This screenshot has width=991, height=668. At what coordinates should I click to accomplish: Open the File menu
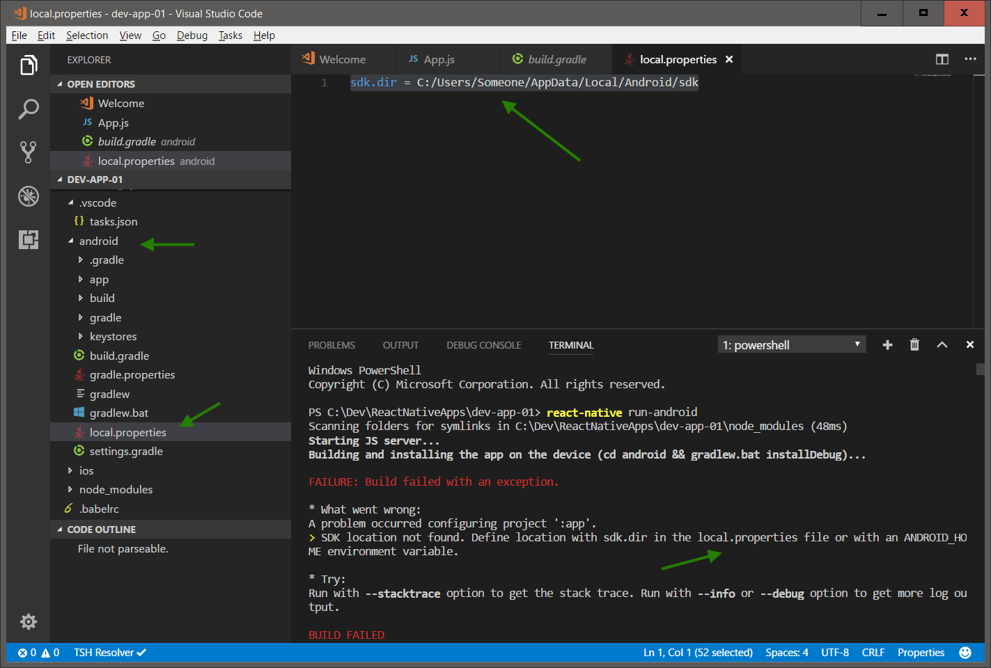19,35
